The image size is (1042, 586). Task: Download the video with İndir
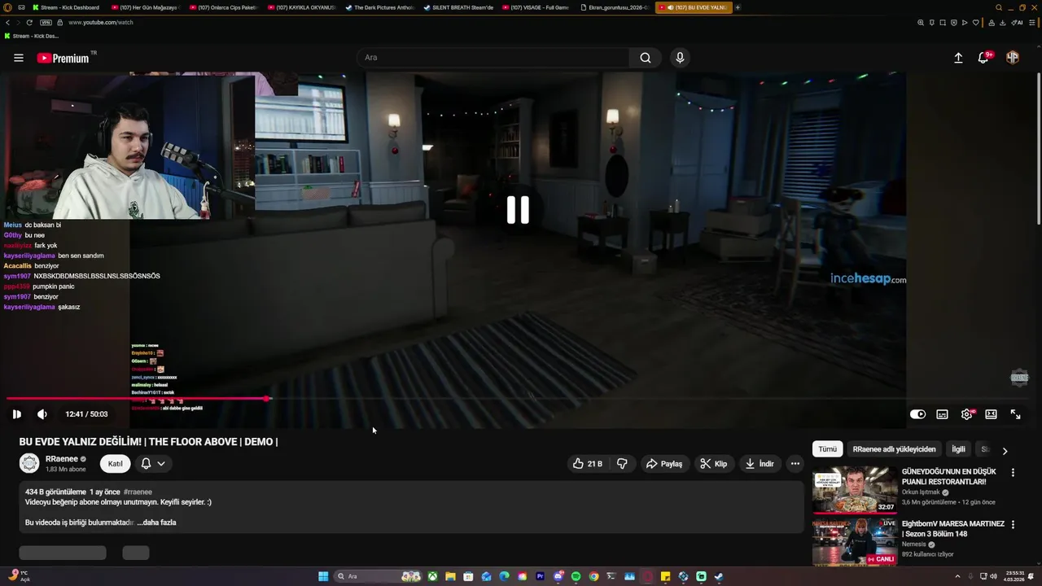click(x=760, y=464)
